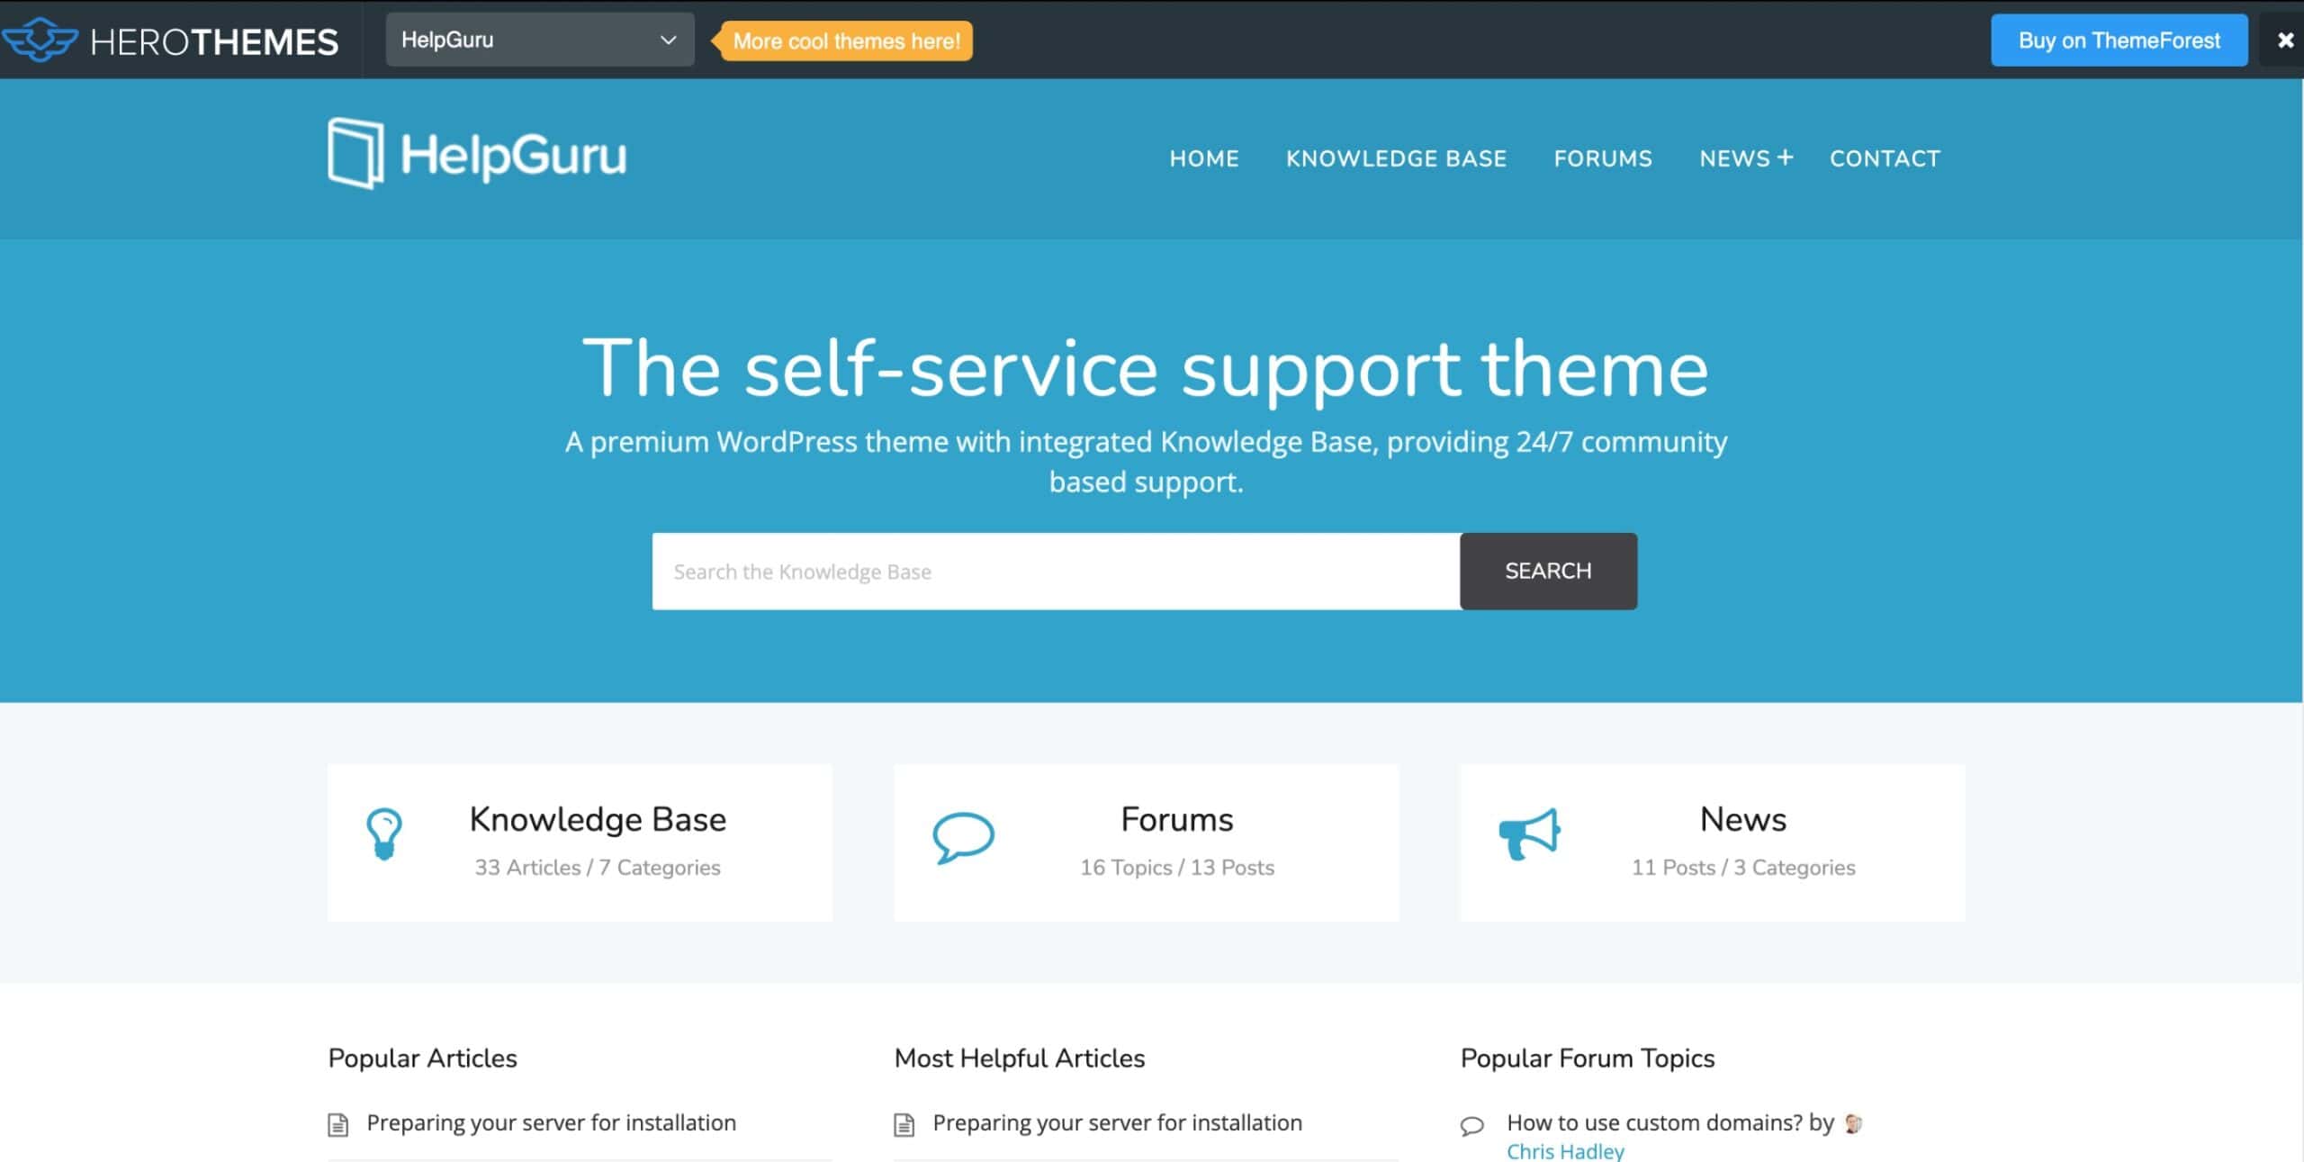Go to the Forums nav menu item
The height and width of the screenshot is (1162, 2304).
coord(1603,158)
